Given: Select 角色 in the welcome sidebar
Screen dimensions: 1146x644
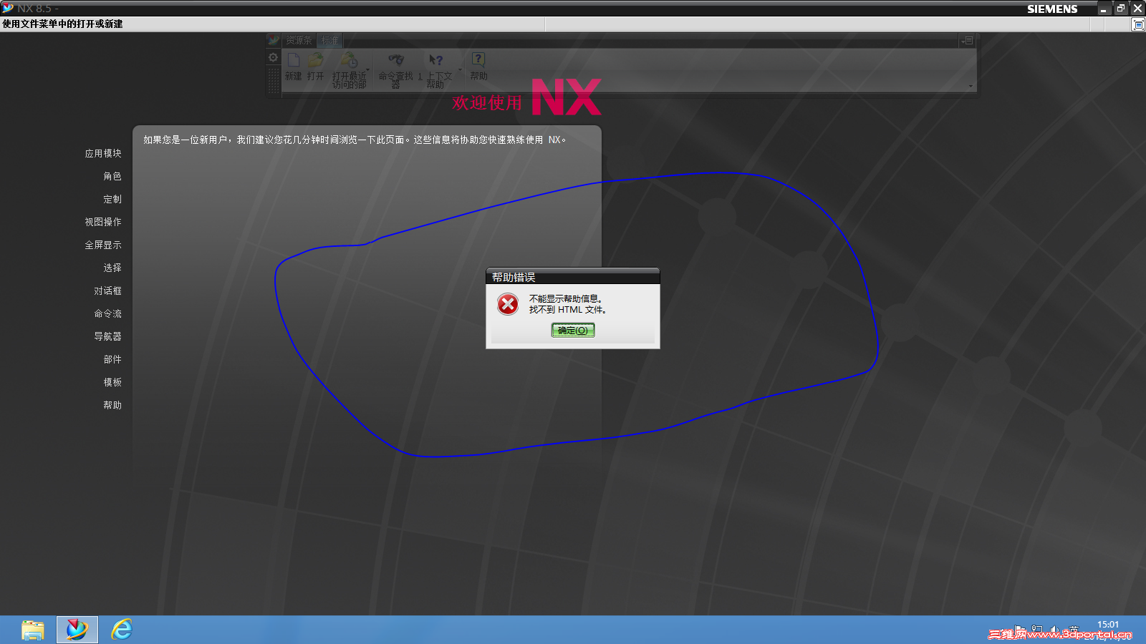Looking at the screenshot, I should pyautogui.click(x=112, y=176).
